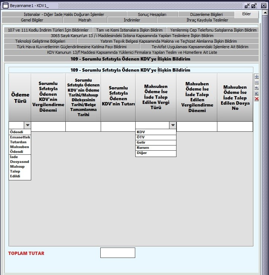Pick Ödendi from the payment type list
The width and height of the screenshot is (269, 275).
point(20,132)
